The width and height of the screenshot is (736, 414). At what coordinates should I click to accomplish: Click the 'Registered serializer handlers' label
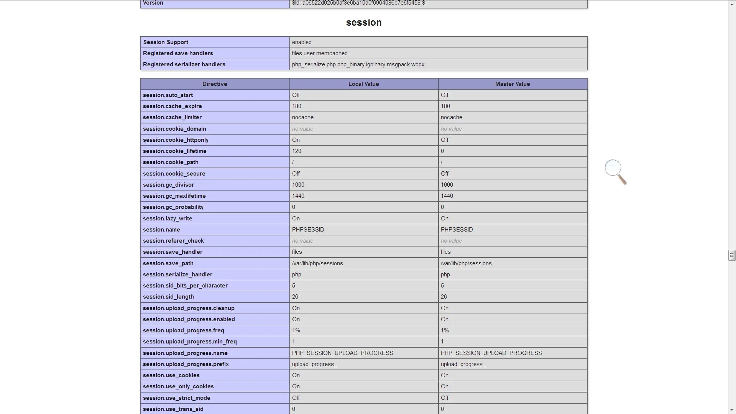[184, 64]
